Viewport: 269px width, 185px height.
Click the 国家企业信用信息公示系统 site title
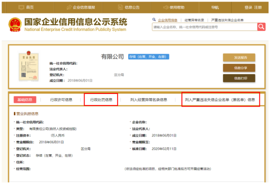tap(76, 22)
